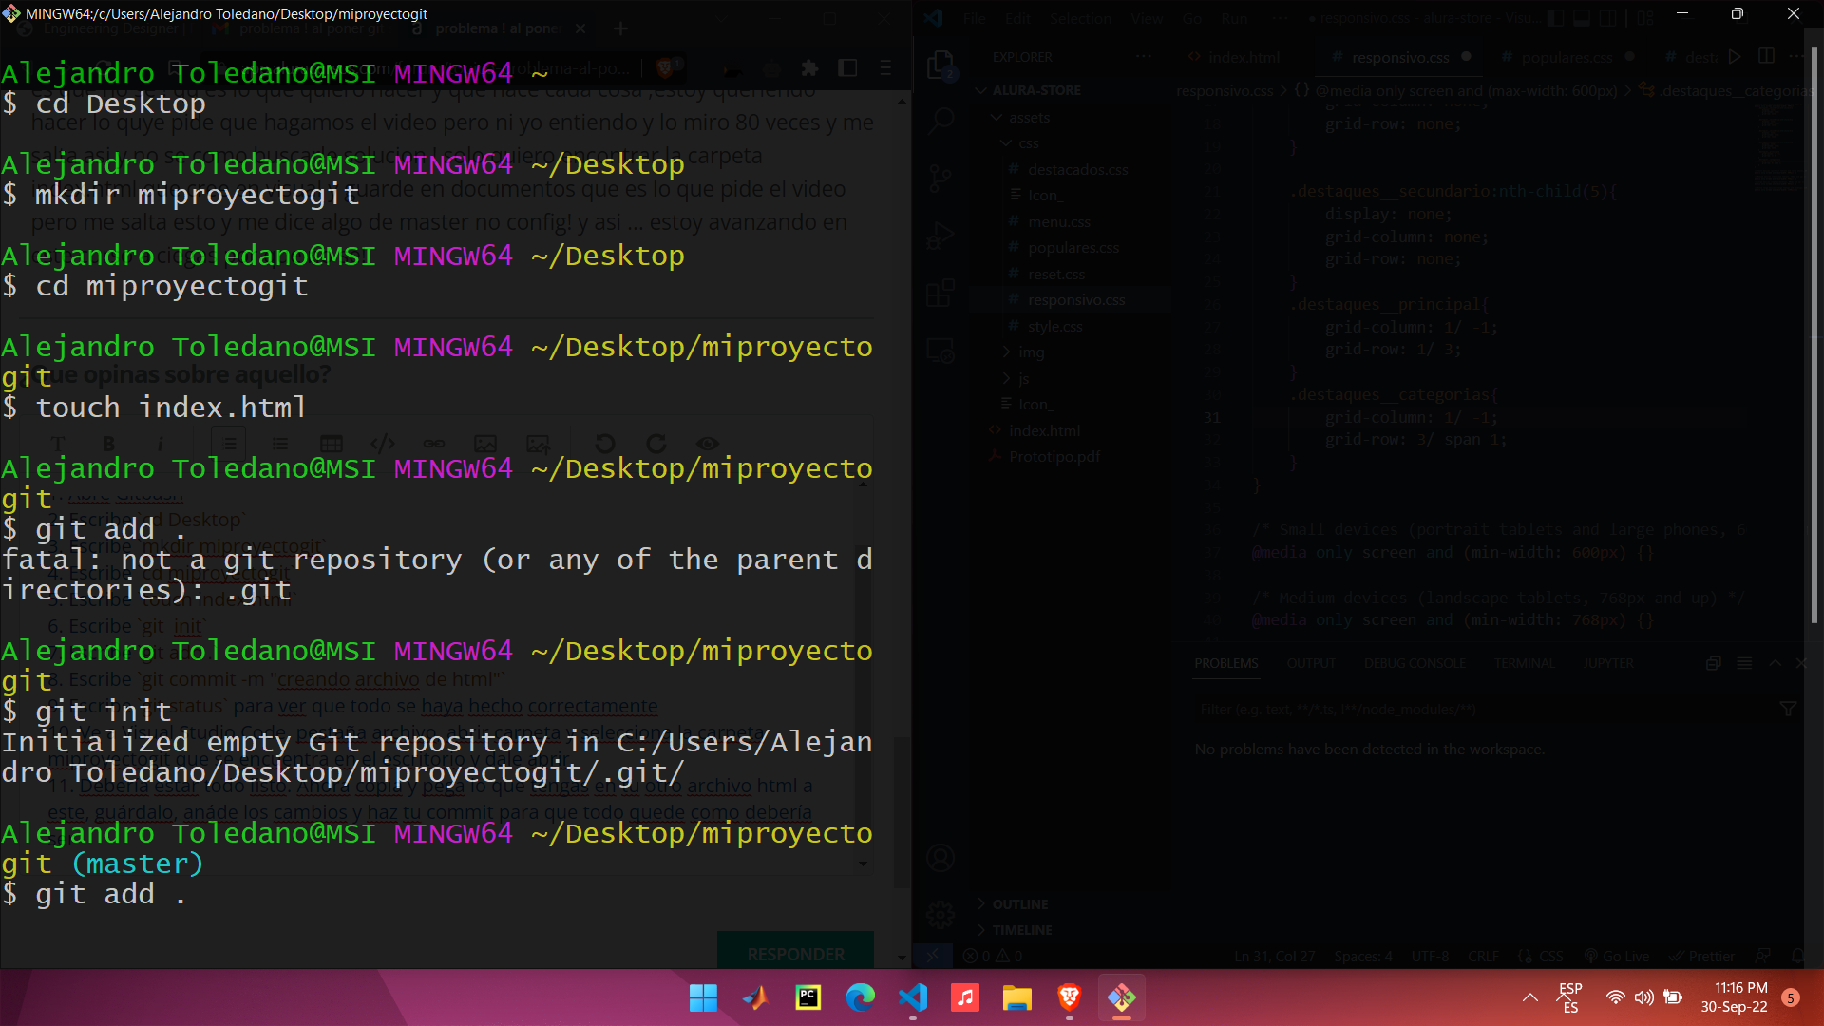
Task: Toggle primary side bar layout in VS Code
Action: point(1555,18)
